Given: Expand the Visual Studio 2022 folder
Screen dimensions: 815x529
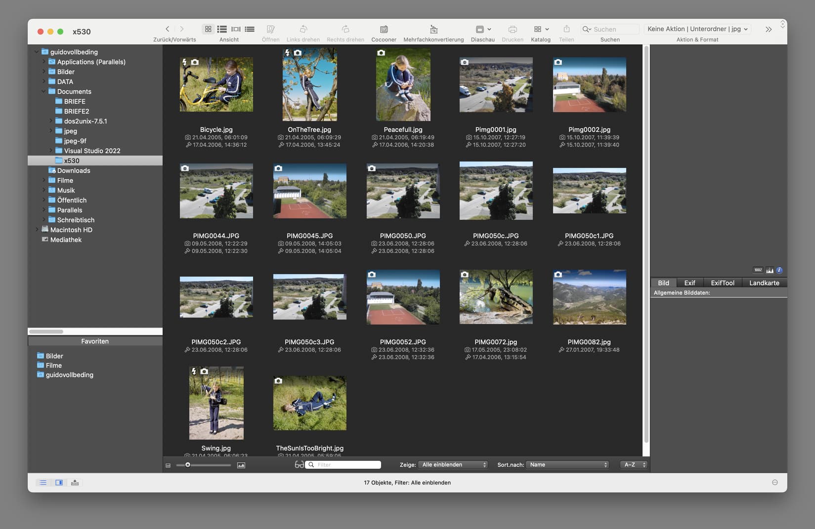Looking at the screenshot, I should coord(51,151).
